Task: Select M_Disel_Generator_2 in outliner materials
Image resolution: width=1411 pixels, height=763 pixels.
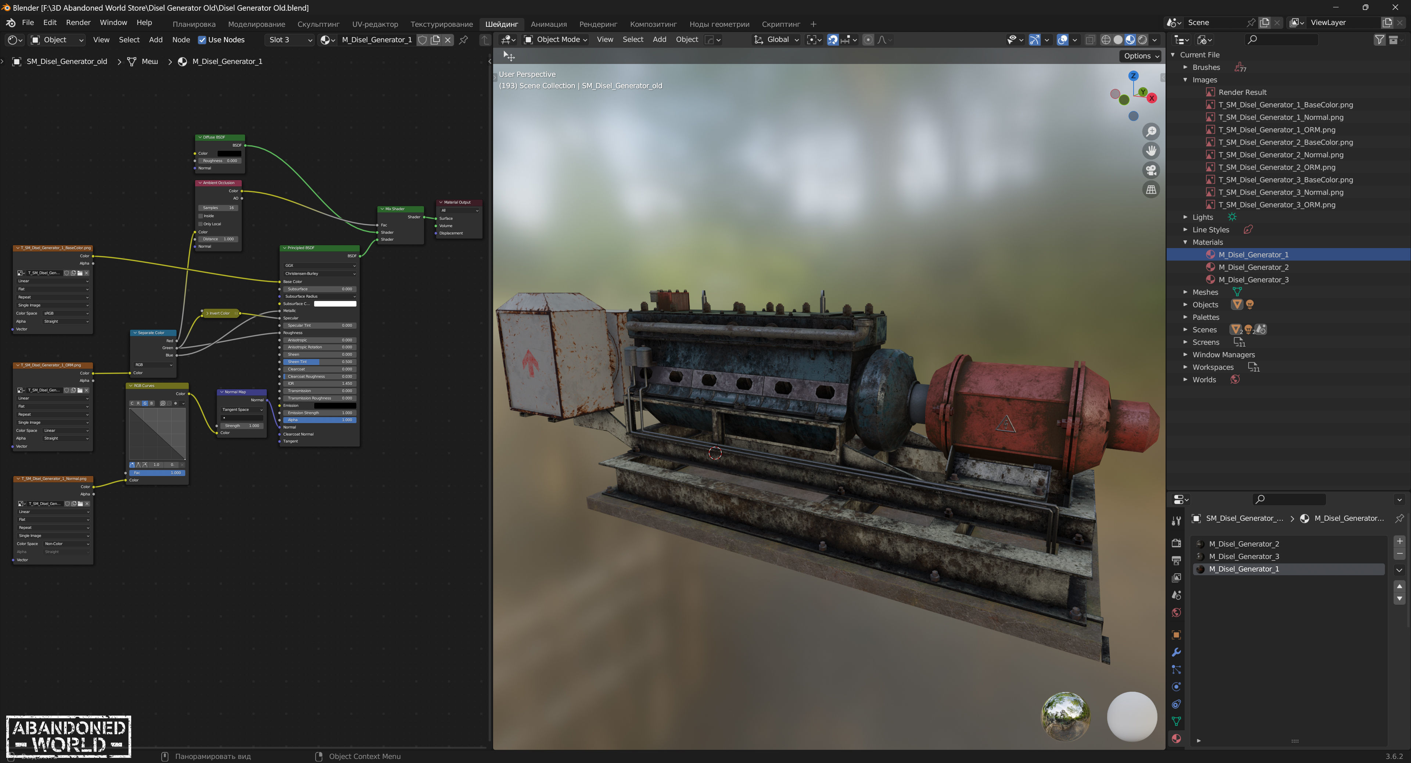Action: click(1253, 267)
